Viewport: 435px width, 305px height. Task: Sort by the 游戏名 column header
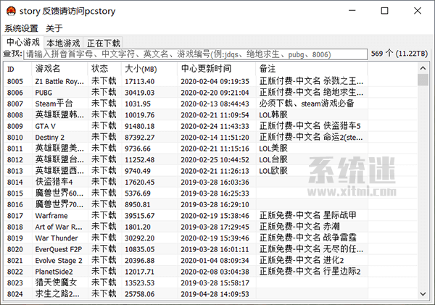click(x=60, y=69)
